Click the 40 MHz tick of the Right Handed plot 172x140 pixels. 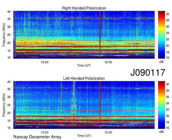(9, 12)
